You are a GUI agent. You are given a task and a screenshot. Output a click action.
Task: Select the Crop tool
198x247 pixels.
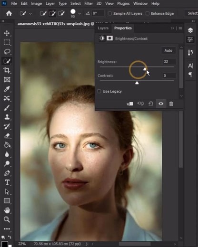point(7,70)
